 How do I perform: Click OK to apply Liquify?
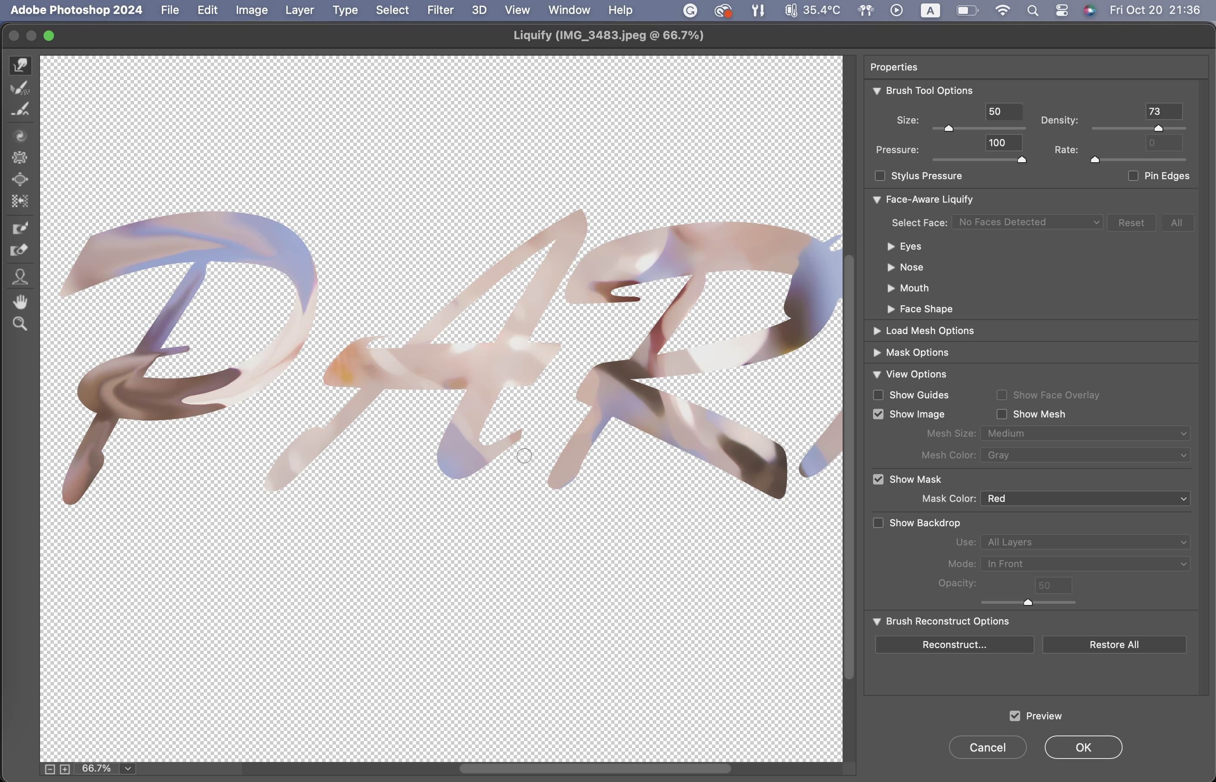pos(1083,747)
